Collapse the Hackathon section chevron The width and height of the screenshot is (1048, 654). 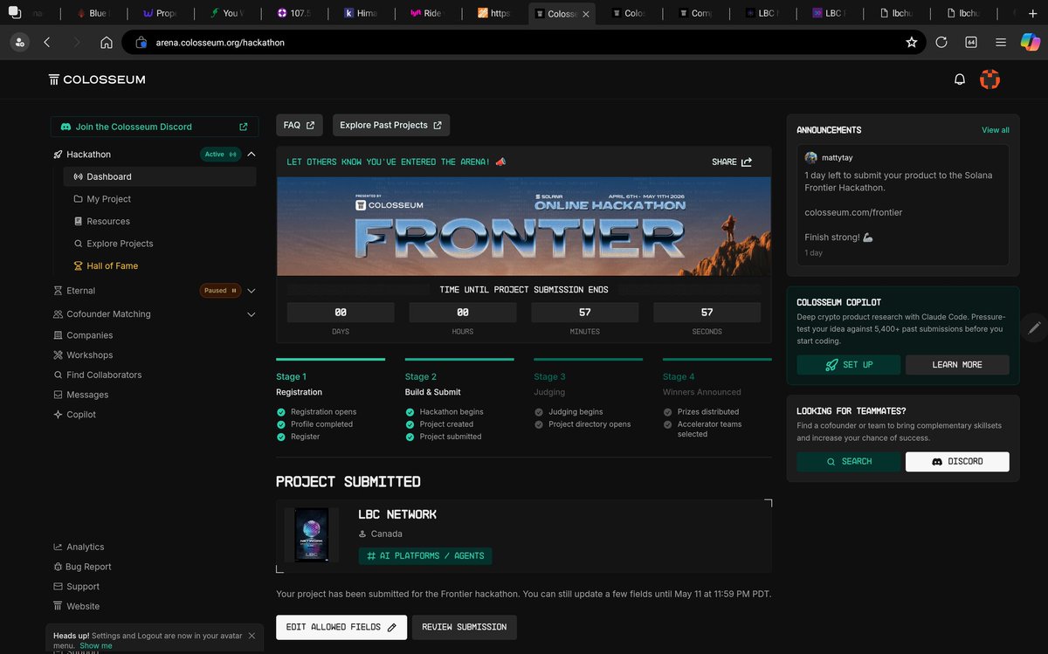pyautogui.click(x=252, y=155)
